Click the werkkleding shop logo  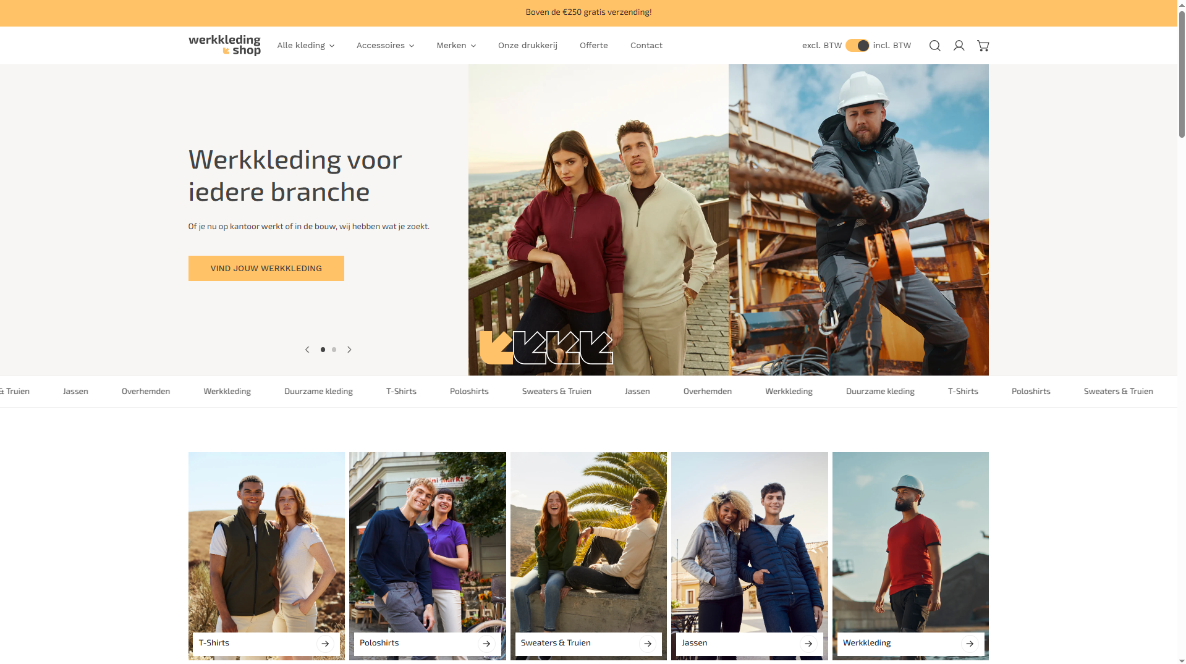pos(224,45)
